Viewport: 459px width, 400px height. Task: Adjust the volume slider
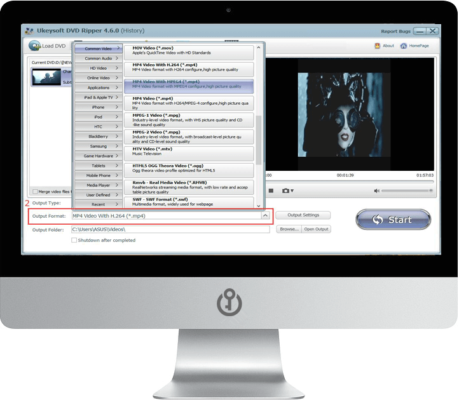(407, 190)
